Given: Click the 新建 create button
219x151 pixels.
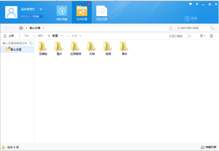Looking at the screenshot, I should (x=53, y=36).
